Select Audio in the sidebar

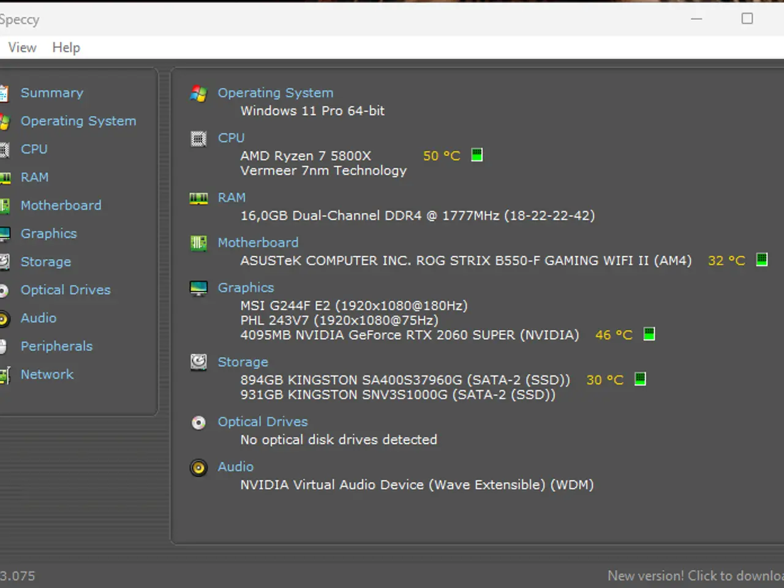(39, 318)
